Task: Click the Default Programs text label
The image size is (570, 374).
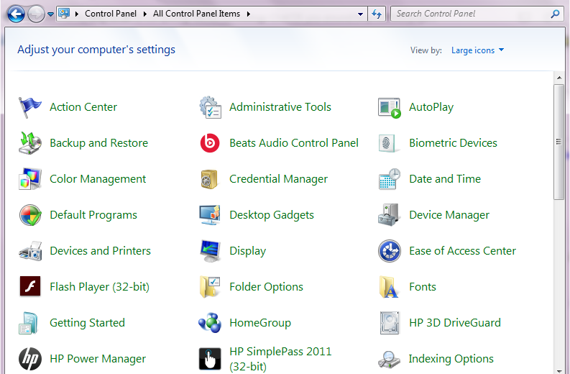Action: [93, 215]
